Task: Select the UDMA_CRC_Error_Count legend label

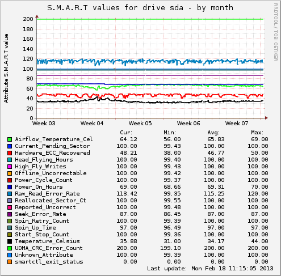Action: 49,248
